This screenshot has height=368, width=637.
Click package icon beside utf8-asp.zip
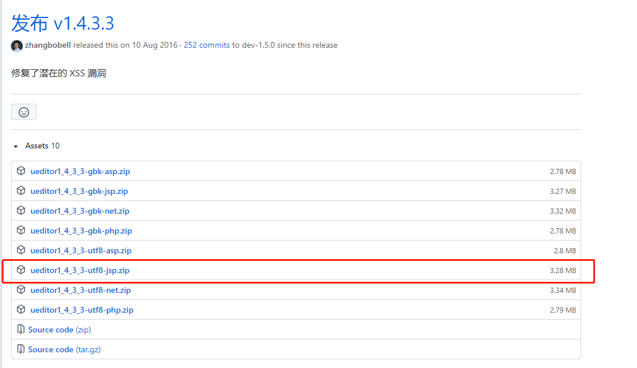(x=21, y=250)
